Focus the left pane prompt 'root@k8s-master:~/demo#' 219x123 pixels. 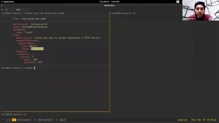(x=17, y=68)
